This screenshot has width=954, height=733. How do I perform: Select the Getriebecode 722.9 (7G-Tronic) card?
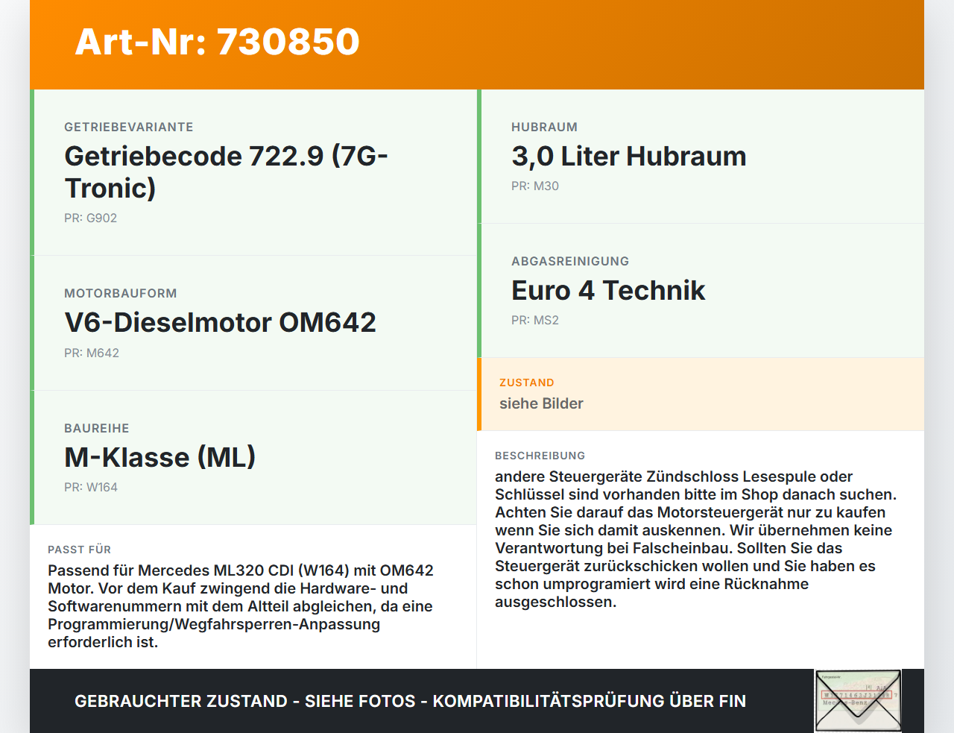[253, 173]
